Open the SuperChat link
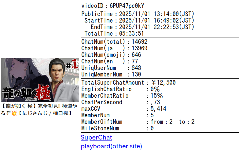This screenshot has width=240, height=165. (x=97, y=138)
